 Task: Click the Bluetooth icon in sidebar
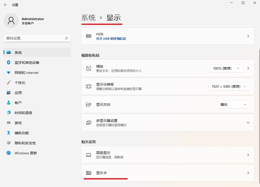pyautogui.click(x=9, y=63)
